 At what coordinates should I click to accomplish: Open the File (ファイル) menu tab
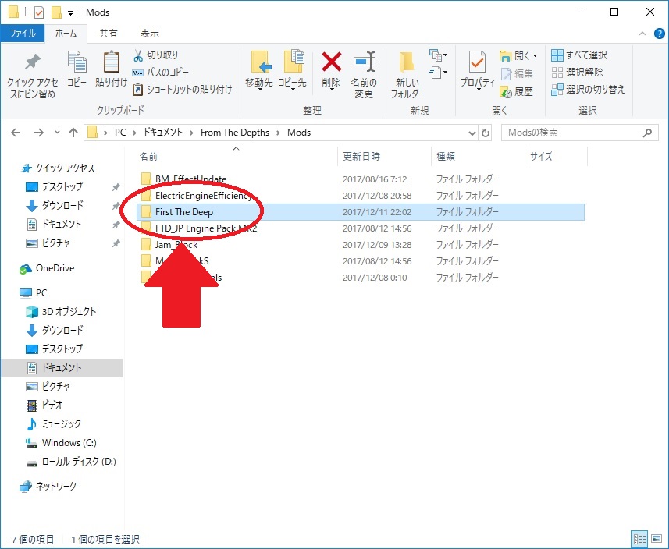click(22, 34)
